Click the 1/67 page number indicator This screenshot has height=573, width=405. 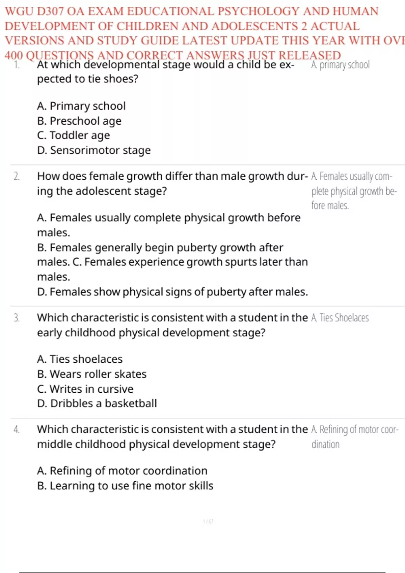tap(208, 522)
